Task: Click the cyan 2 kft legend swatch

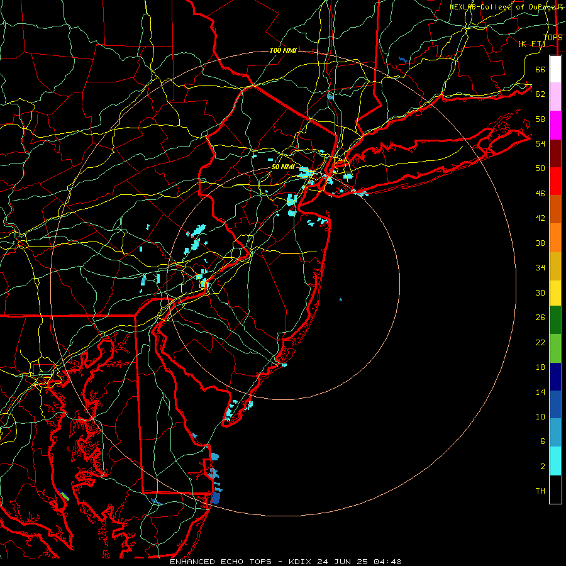Action: (555, 461)
